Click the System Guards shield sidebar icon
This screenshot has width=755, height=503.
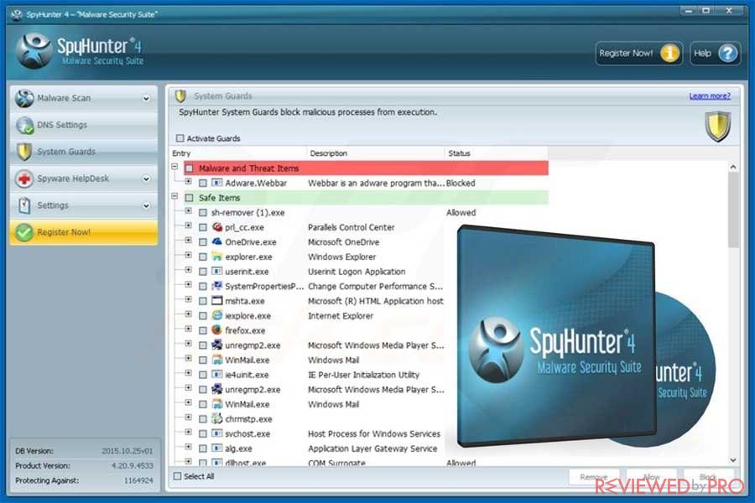[x=24, y=152]
